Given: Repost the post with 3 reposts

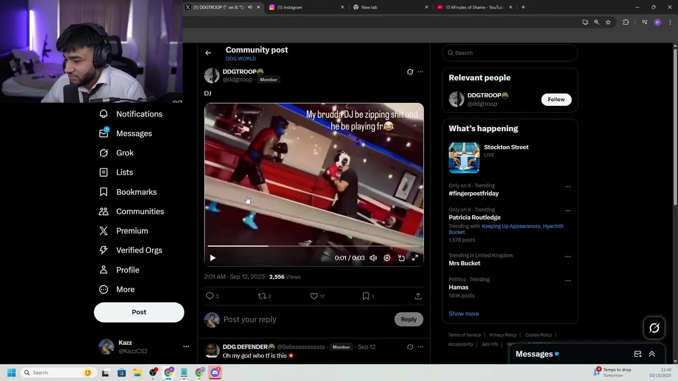Looking at the screenshot, I should [264, 296].
